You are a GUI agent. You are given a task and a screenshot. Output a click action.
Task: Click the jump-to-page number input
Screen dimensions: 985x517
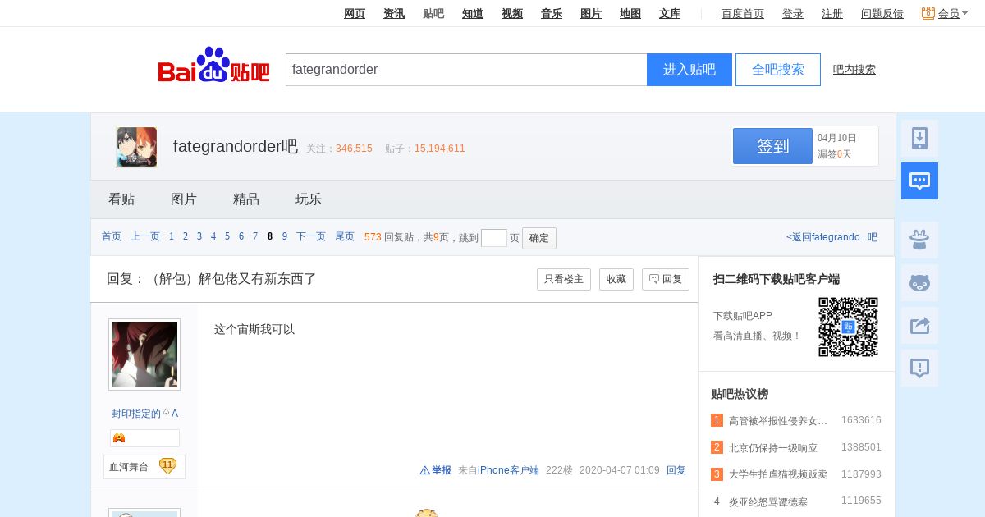click(494, 238)
